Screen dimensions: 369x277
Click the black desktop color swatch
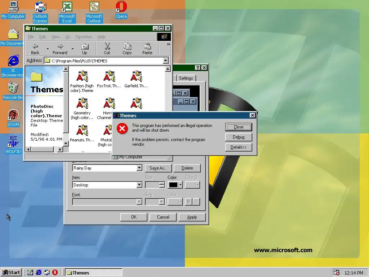point(173,185)
